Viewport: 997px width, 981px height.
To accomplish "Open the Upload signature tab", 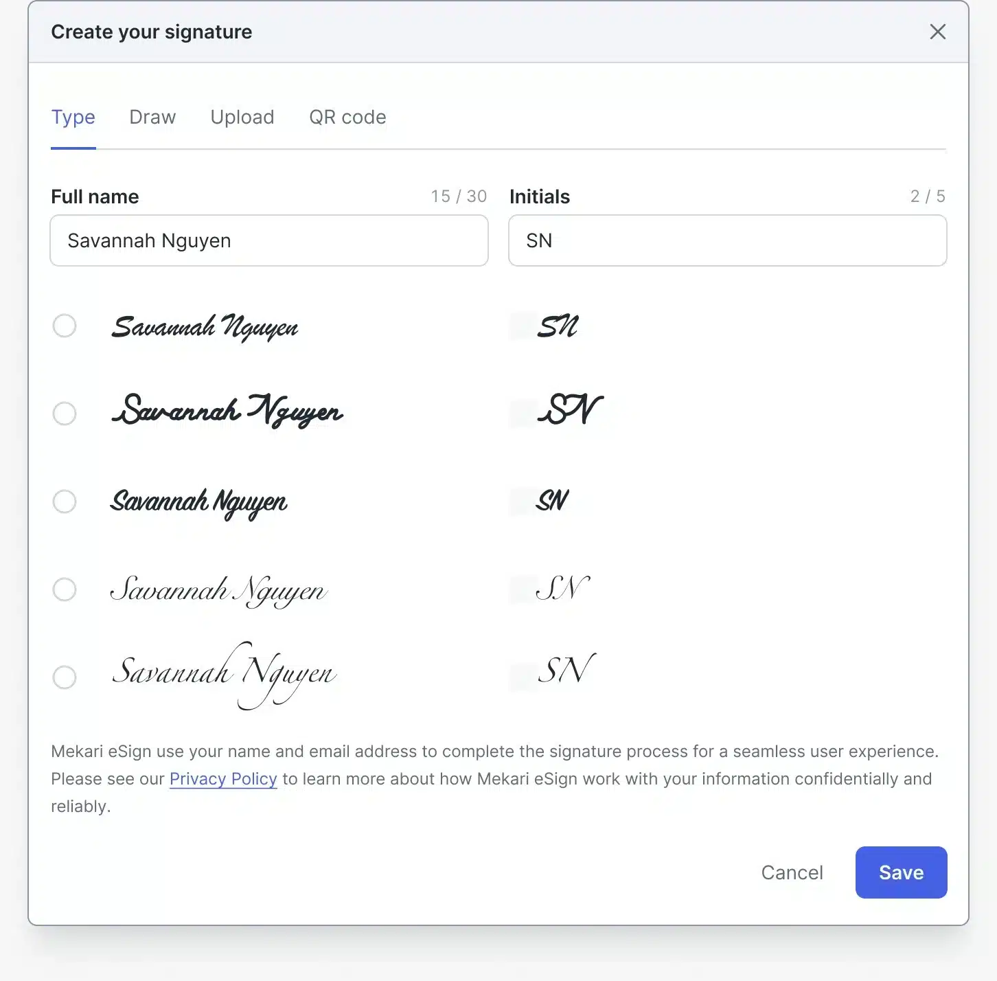I will coord(242,117).
